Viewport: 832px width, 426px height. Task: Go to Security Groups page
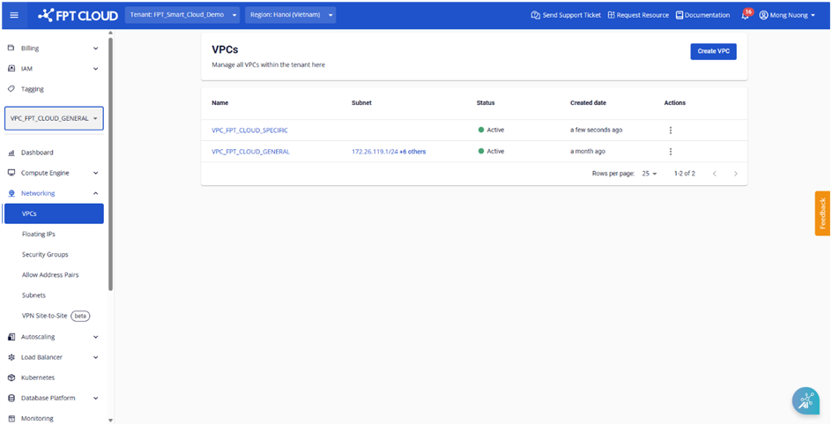45,254
